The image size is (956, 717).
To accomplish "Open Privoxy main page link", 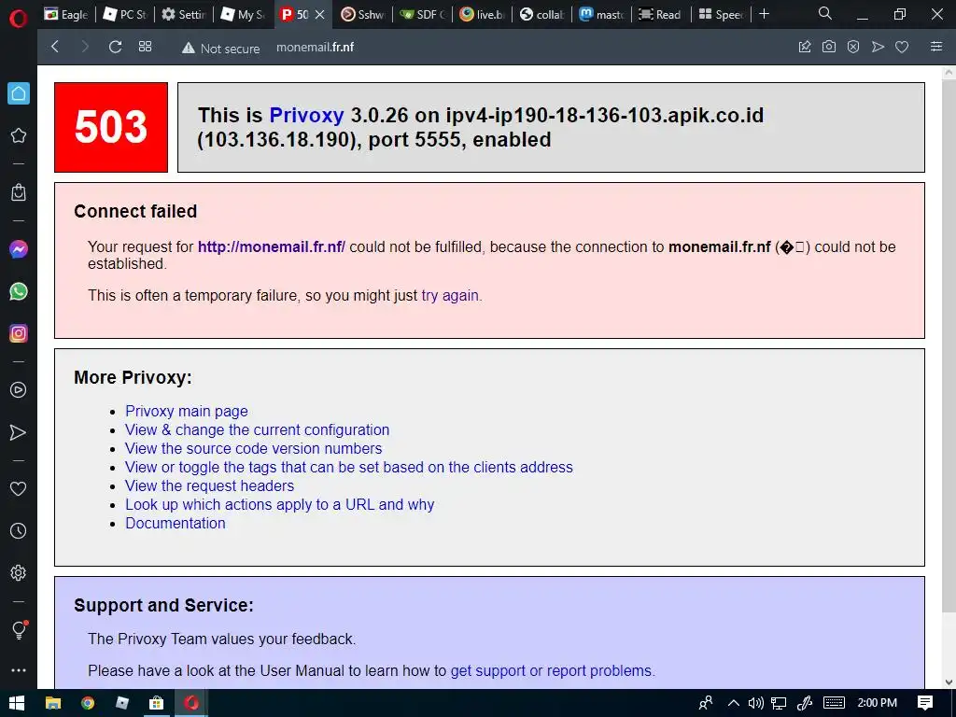I will point(187,412).
